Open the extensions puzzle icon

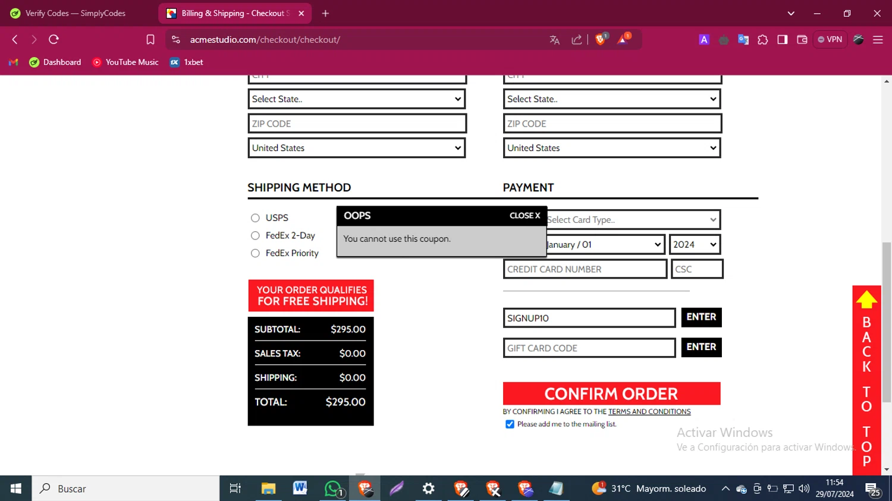click(x=763, y=40)
